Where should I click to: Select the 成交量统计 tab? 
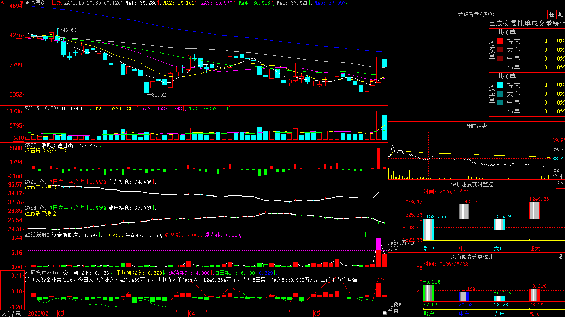(x=548, y=23)
